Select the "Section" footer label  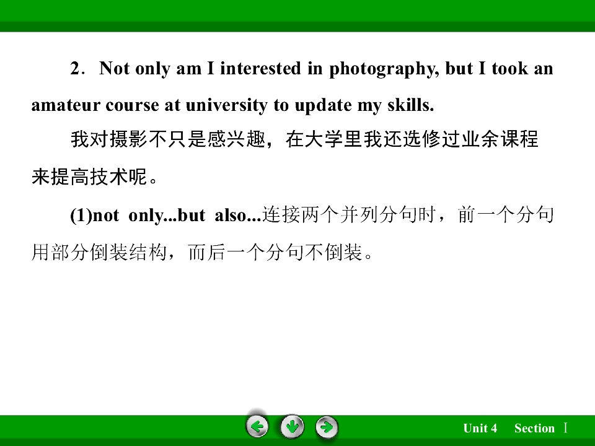click(x=534, y=428)
